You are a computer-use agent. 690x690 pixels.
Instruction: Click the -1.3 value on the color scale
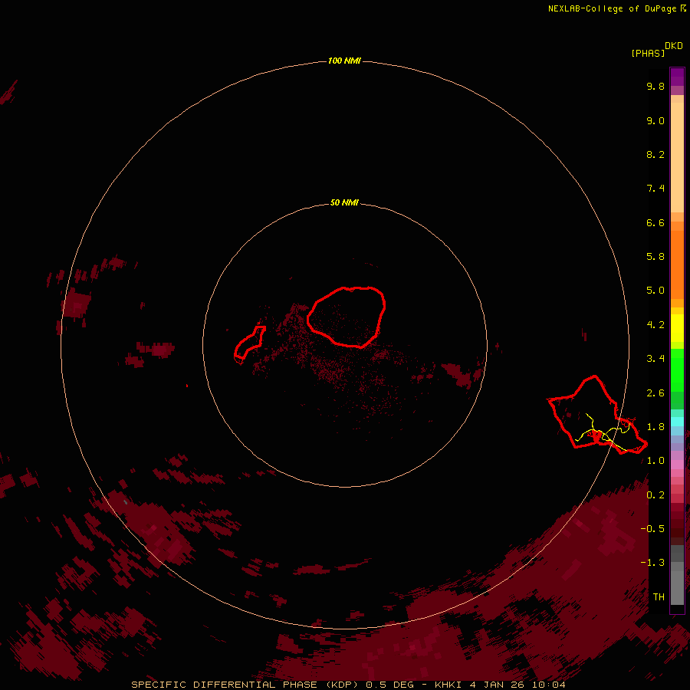click(x=652, y=563)
